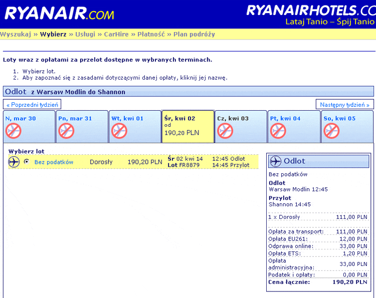
Task: Click the Opłata EU261 fee name
Action: coord(288,239)
